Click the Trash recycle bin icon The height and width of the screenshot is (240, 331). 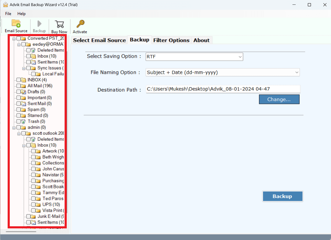pyautogui.click(x=23, y=121)
